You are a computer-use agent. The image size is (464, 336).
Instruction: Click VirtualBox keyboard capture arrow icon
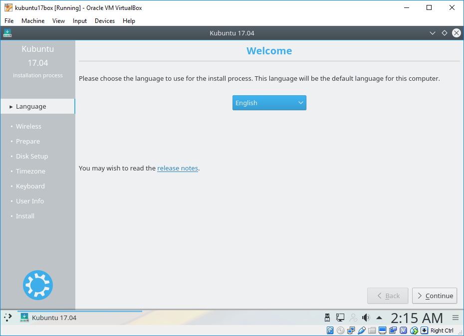[x=425, y=331]
